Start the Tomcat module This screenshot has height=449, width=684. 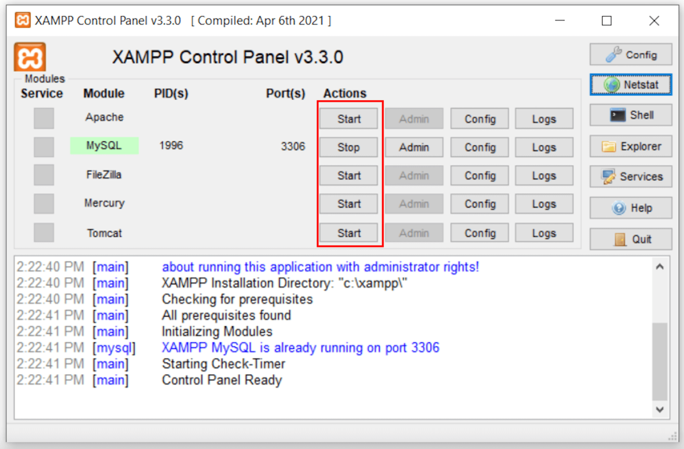348,233
